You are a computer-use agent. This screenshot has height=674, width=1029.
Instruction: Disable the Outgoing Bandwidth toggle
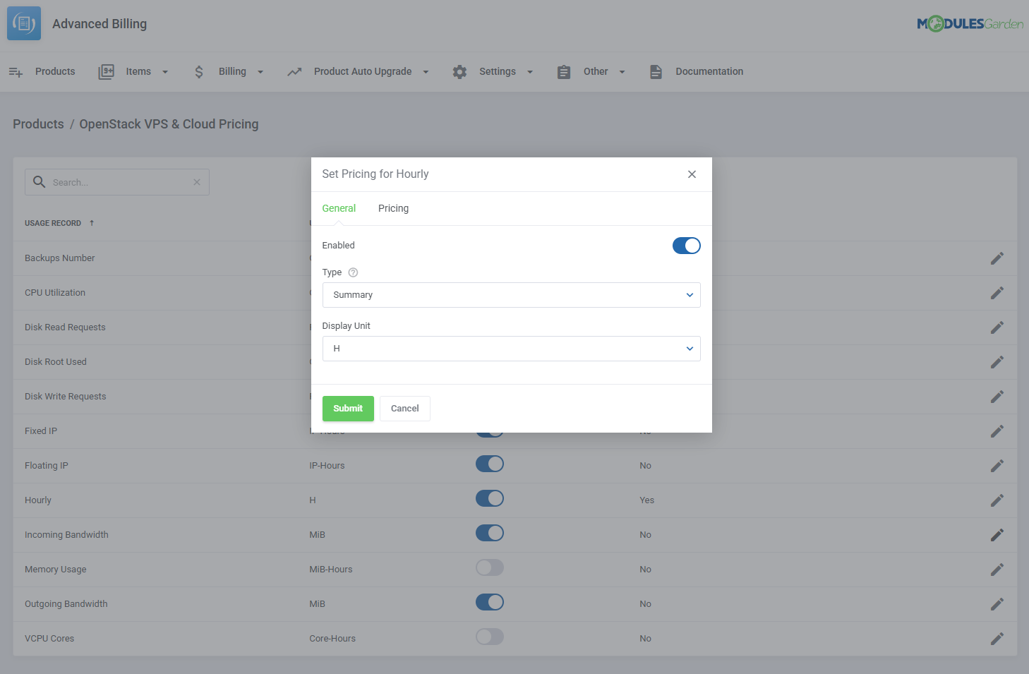point(489,603)
